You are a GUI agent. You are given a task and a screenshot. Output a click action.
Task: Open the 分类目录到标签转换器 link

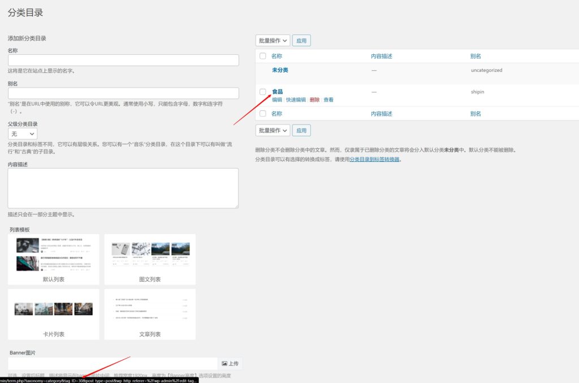(x=374, y=160)
